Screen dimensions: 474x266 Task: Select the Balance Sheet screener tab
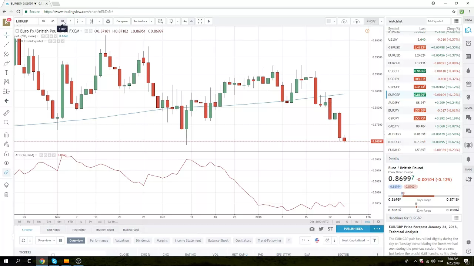(218, 241)
